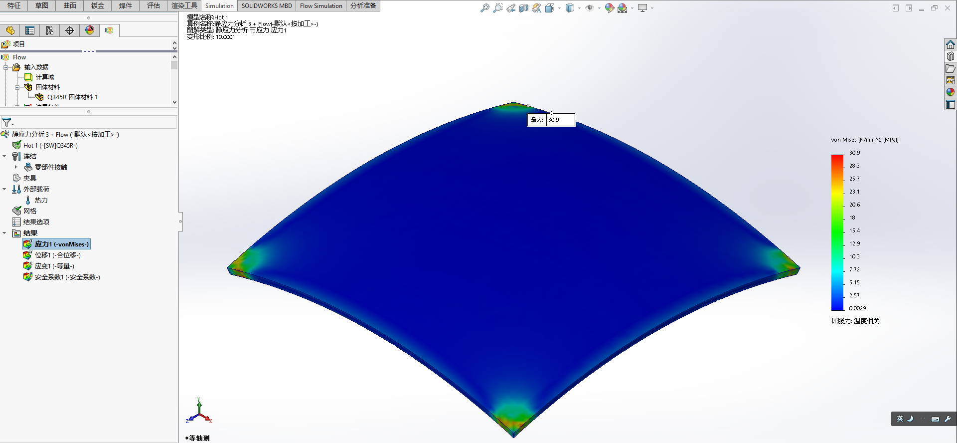Collapse the 外部载荷 node
Image resolution: width=957 pixels, height=443 pixels.
pyautogui.click(x=4, y=189)
